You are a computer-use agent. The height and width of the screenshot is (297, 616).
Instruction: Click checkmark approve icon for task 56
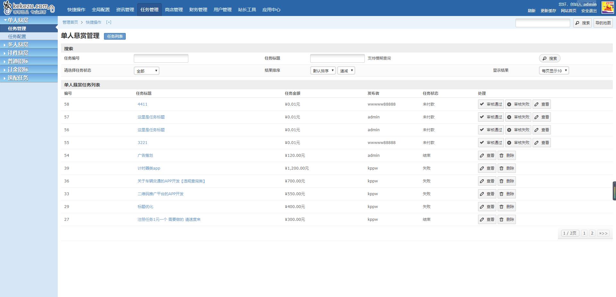tap(482, 130)
